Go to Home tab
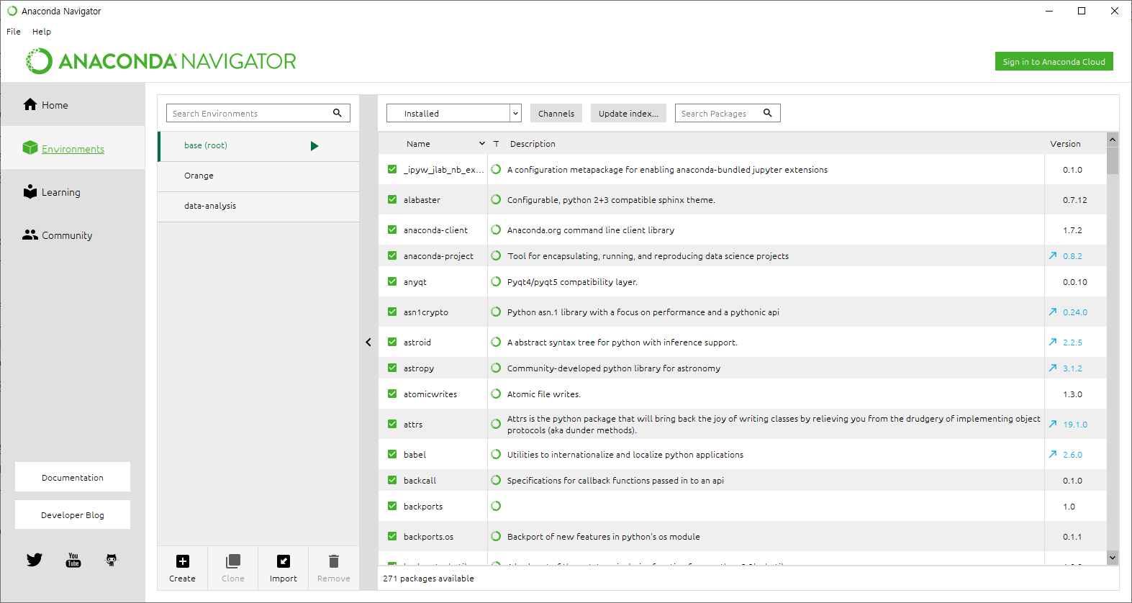This screenshot has width=1132, height=603. (x=73, y=104)
